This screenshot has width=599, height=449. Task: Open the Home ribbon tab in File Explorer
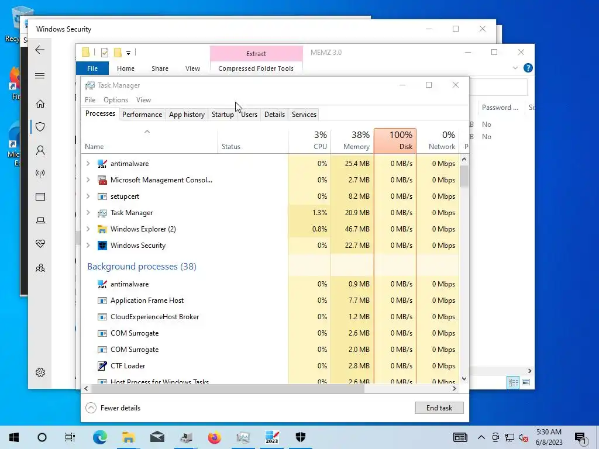pyautogui.click(x=126, y=68)
